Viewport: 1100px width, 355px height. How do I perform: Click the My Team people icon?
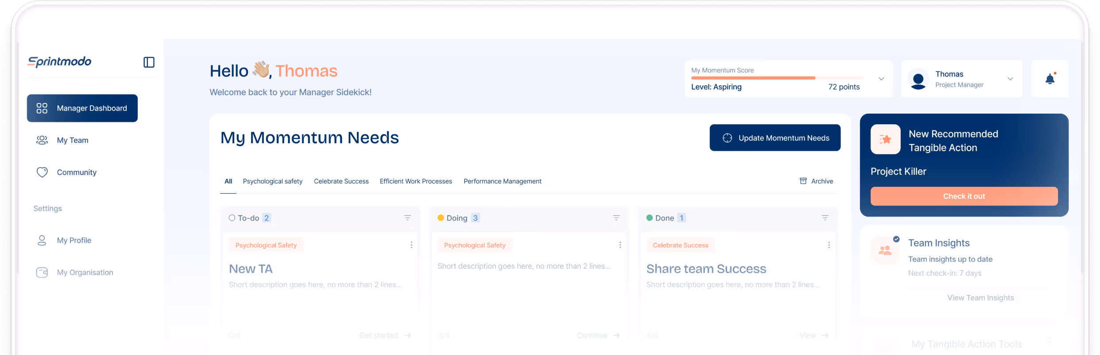pyautogui.click(x=42, y=140)
